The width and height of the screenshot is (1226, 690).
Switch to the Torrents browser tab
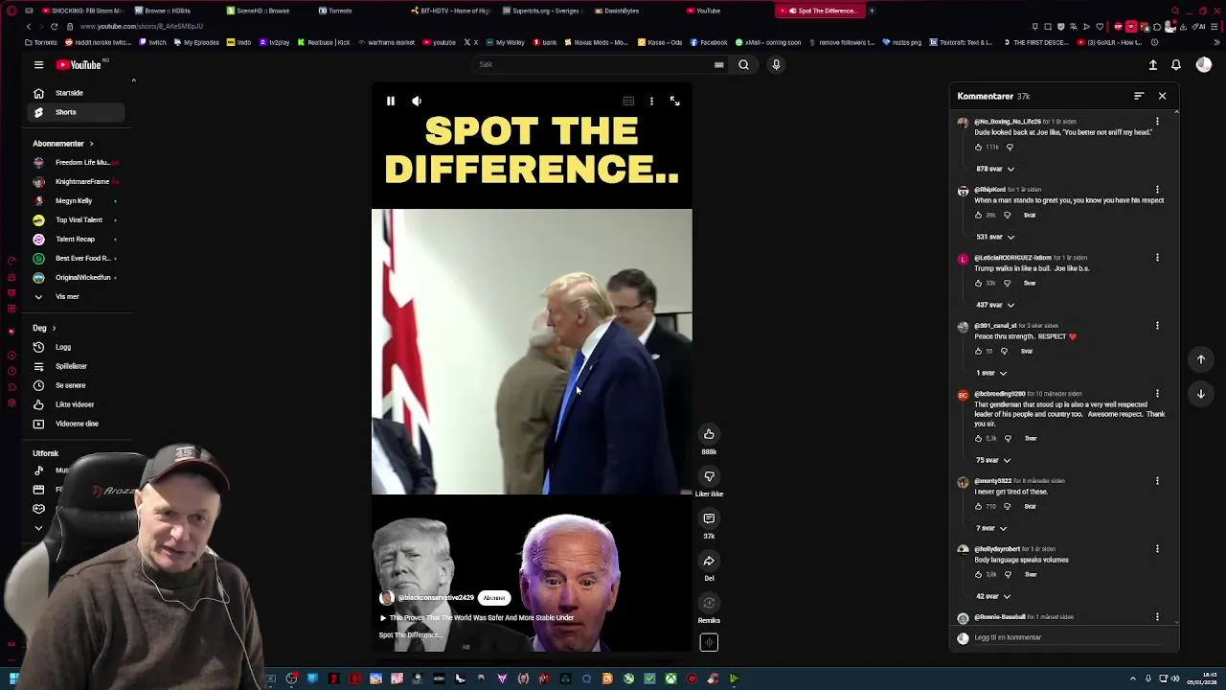point(340,11)
